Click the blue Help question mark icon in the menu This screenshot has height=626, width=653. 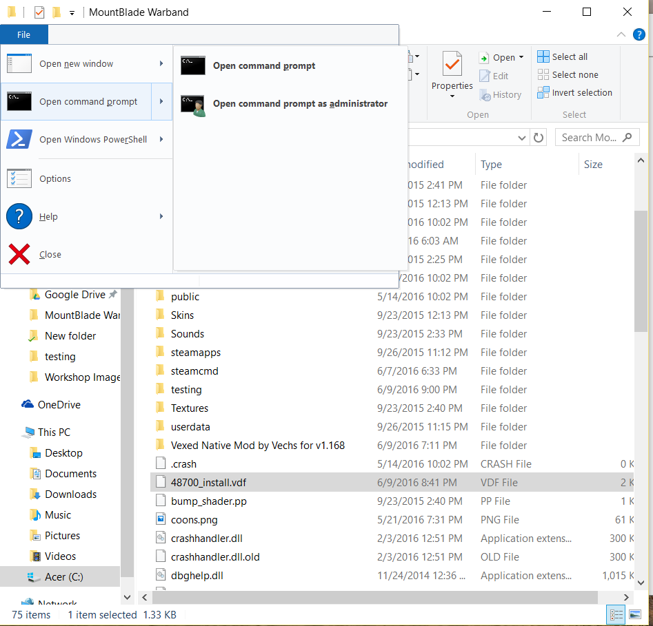click(19, 217)
